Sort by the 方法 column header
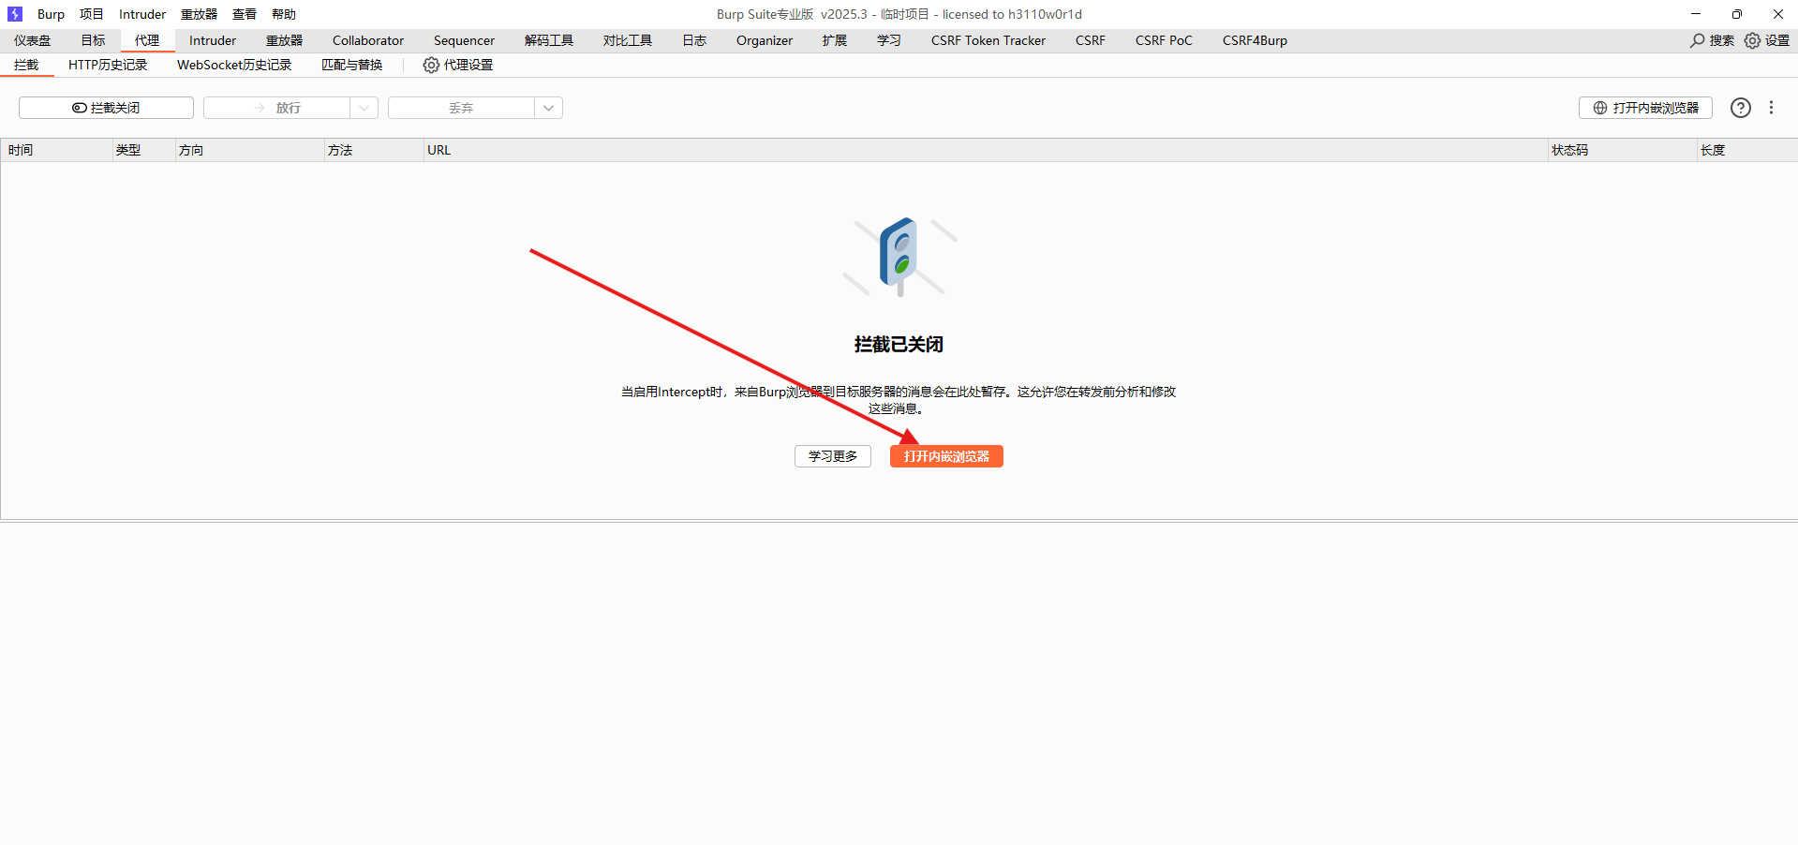 click(x=374, y=150)
